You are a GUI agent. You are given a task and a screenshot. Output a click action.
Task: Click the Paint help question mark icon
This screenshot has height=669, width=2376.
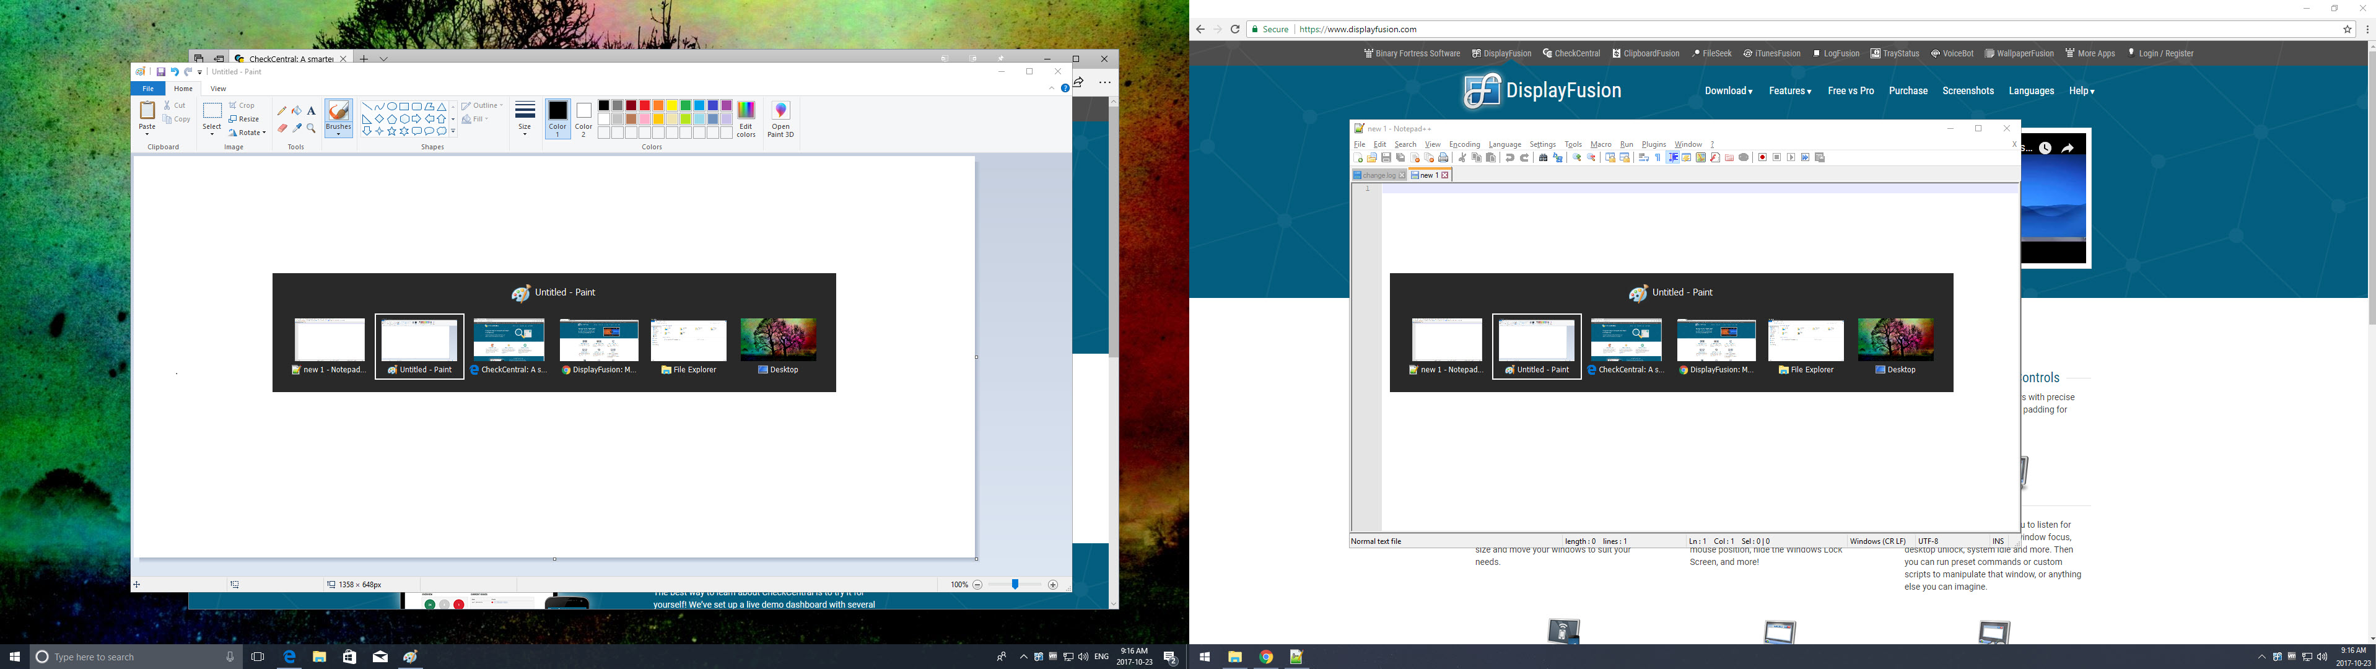[1064, 89]
